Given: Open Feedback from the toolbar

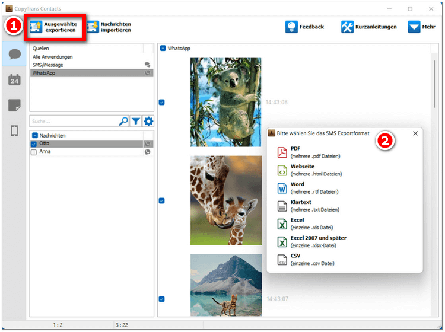Looking at the screenshot, I should coord(304,27).
